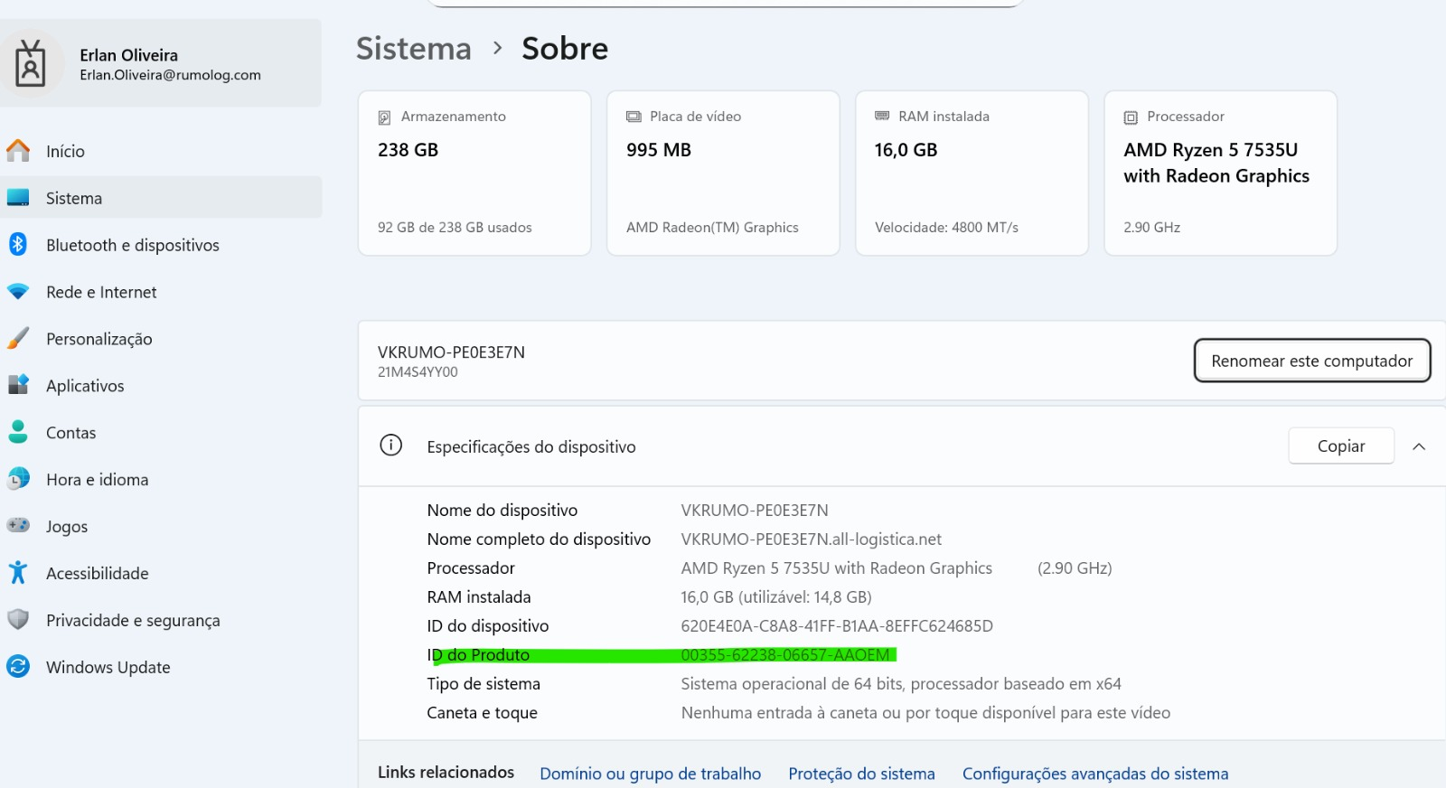Click the Armazenamento storage icon
The height and width of the screenshot is (788, 1446).
[384, 117]
